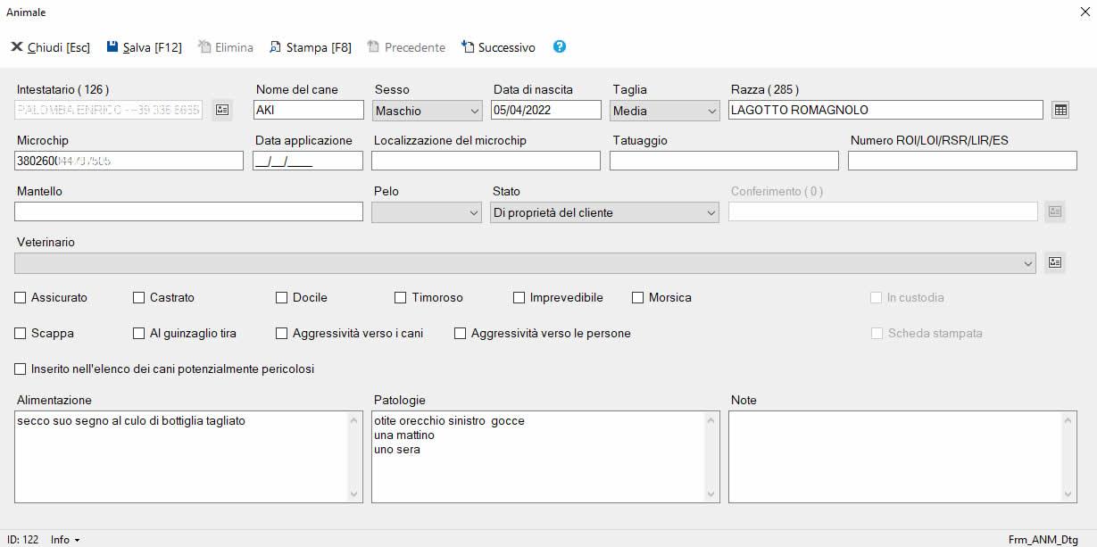Image resolution: width=1097 pixels, height=547 pixels.
Task: Tick the Morsica checkbox
Action: click(638, 298)
